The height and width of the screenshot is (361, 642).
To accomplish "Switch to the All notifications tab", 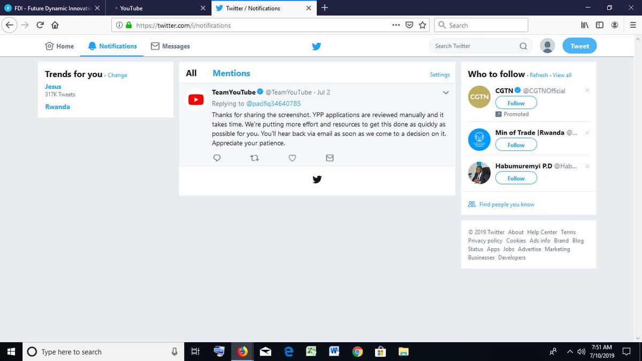I will coord(191,73).
